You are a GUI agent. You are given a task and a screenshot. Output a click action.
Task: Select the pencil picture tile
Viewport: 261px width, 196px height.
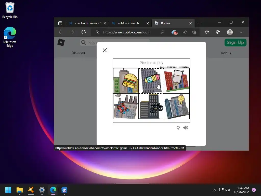tap(151, 81)
